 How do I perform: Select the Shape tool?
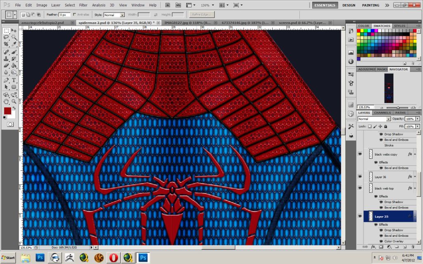coord(14,87)
